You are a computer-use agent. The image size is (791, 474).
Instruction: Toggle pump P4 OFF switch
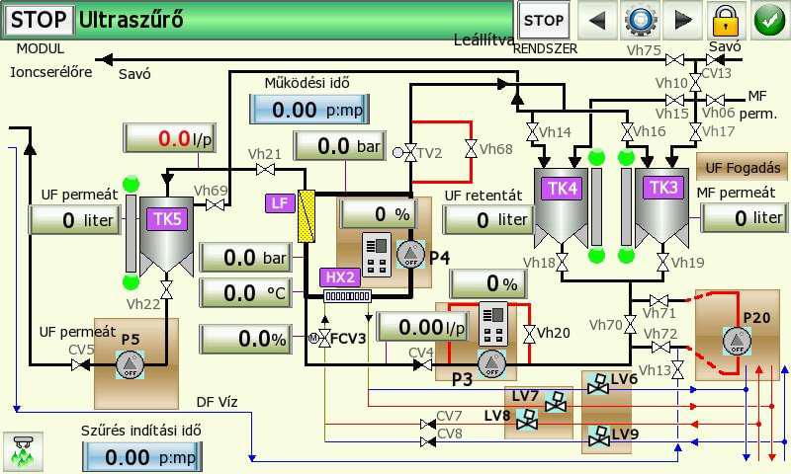pyautogui.click(x=408, y=254)
